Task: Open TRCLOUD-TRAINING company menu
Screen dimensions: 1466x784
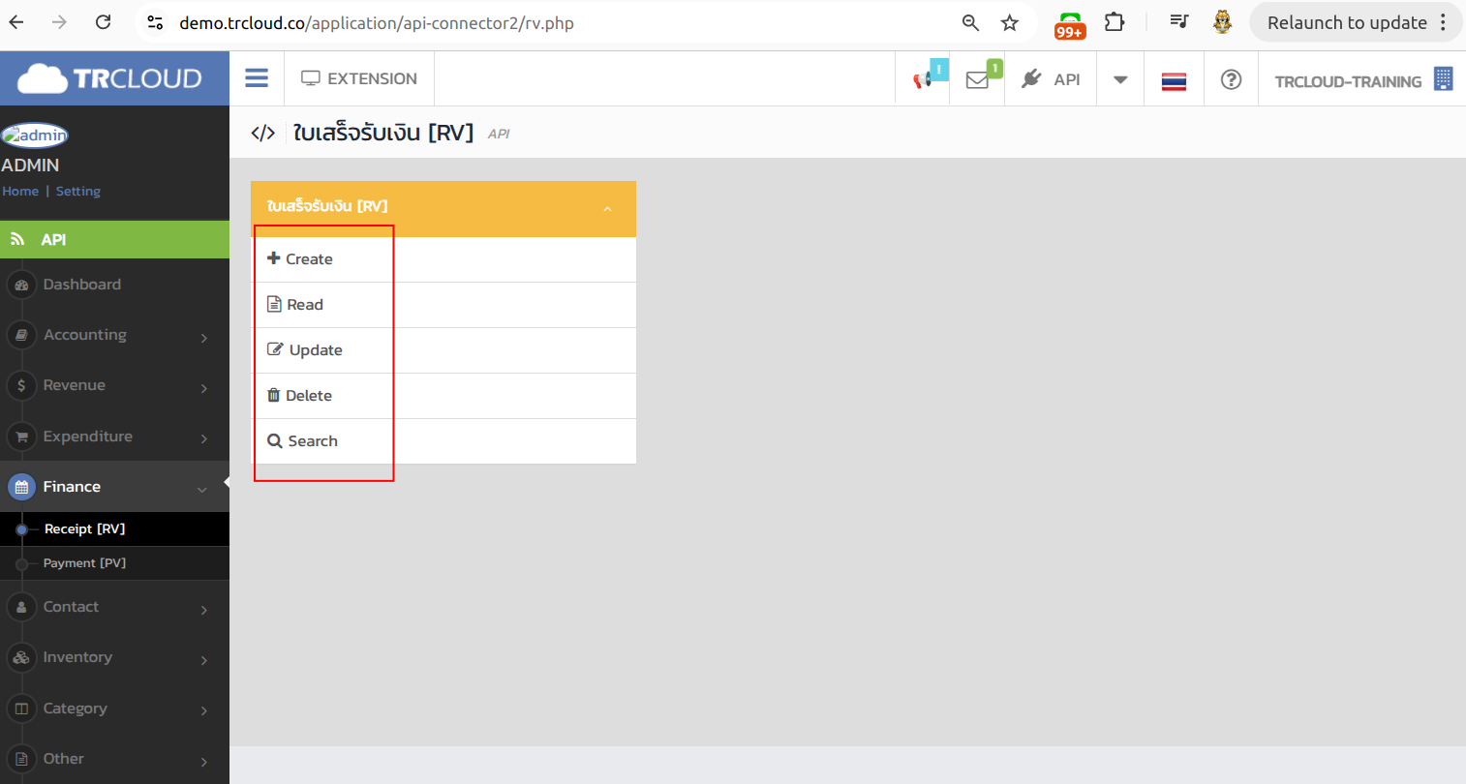Action: [x=1348, y=81]
